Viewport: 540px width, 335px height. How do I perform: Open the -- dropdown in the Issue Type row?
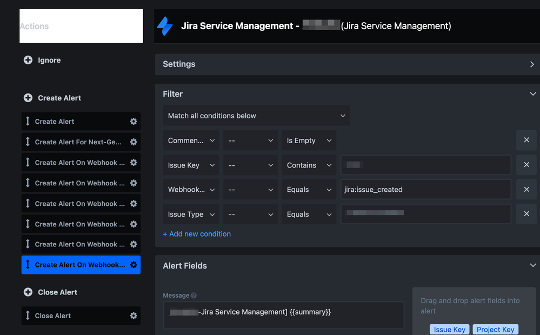point(250,214)
